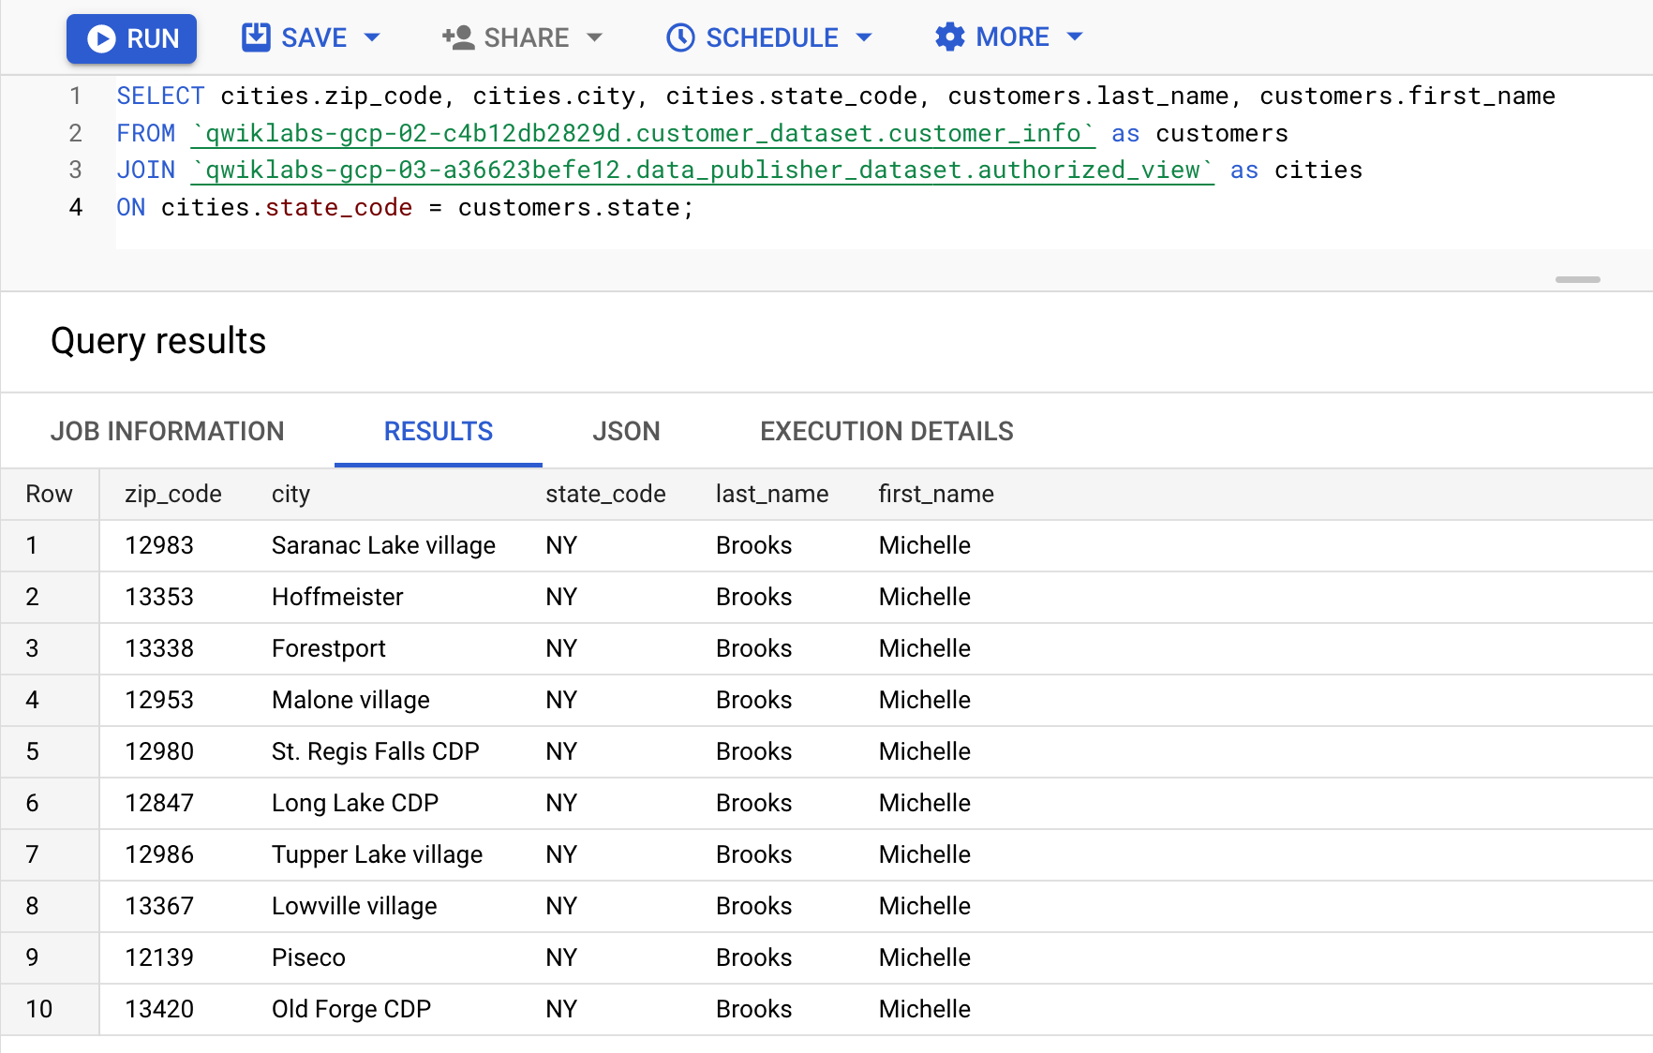Viewport: 1653px width, 1053px height.
Task: Open the SCHEDULE dropdown arrow
Action: [864, 37]
